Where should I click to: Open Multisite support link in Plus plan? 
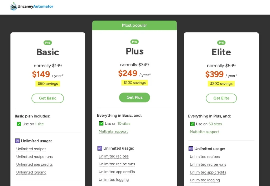pos(113,131)
